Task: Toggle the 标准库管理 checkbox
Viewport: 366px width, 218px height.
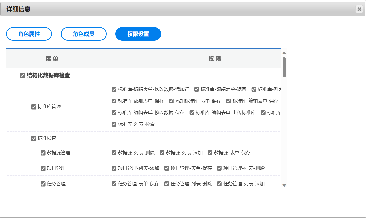Action: tap(34, 107)
